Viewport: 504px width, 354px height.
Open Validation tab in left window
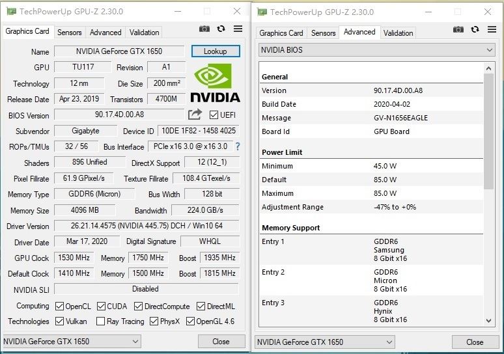(145, 33)
